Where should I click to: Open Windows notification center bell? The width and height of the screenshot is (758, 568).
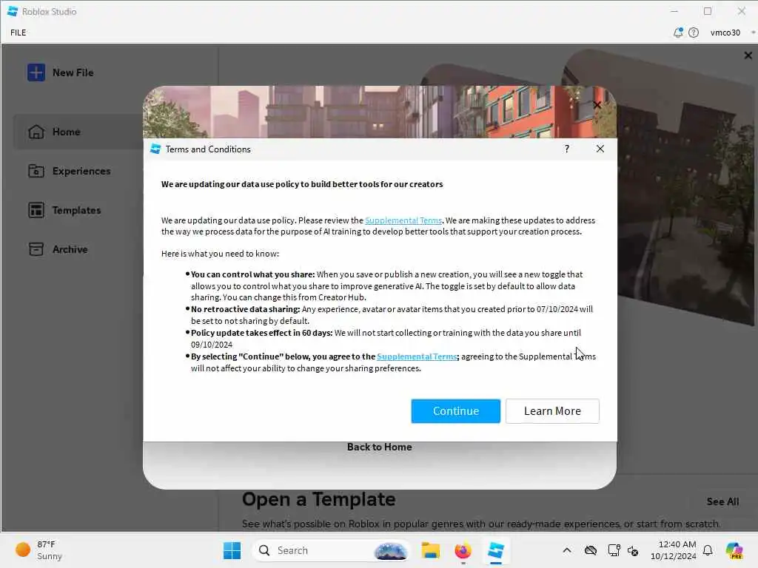[708, 550]
